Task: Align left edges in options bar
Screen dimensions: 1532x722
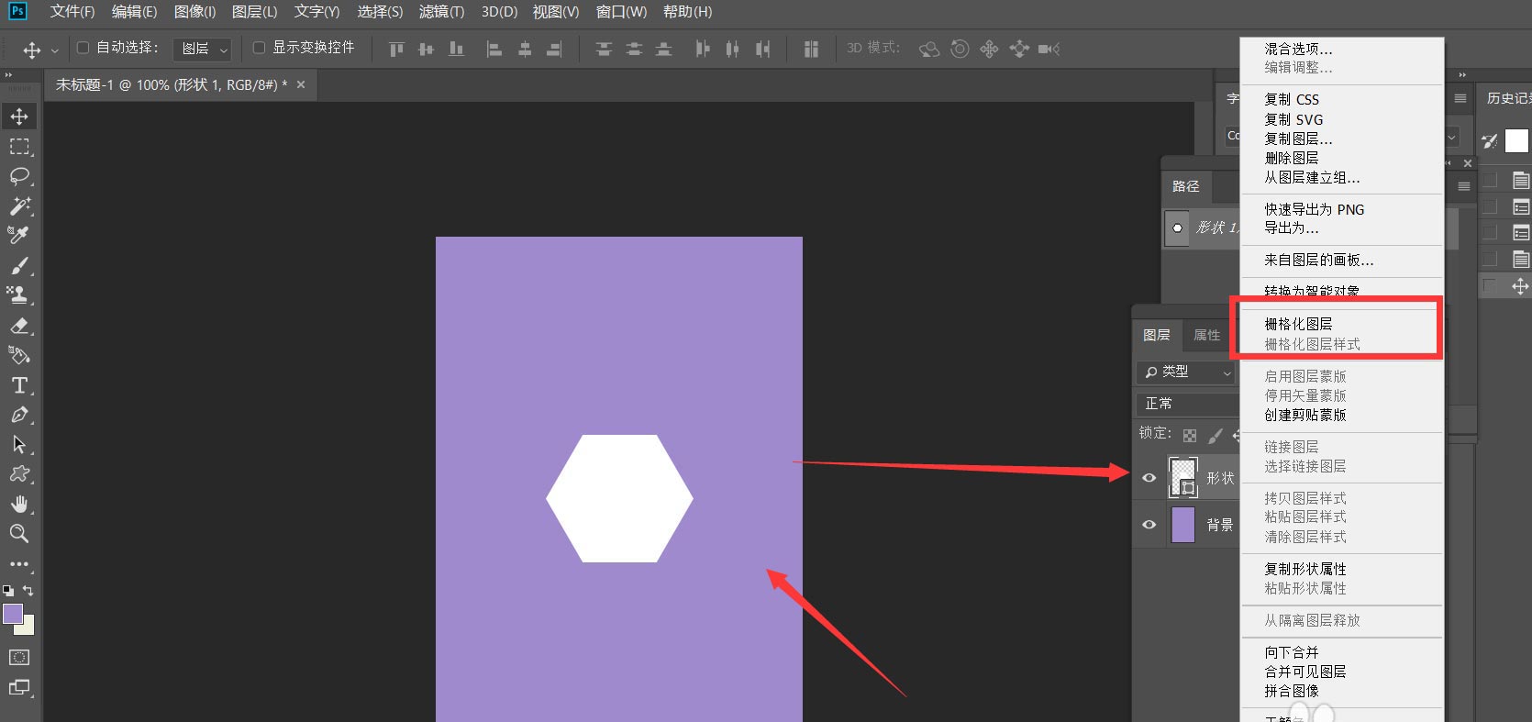Action: coord(494,50)
